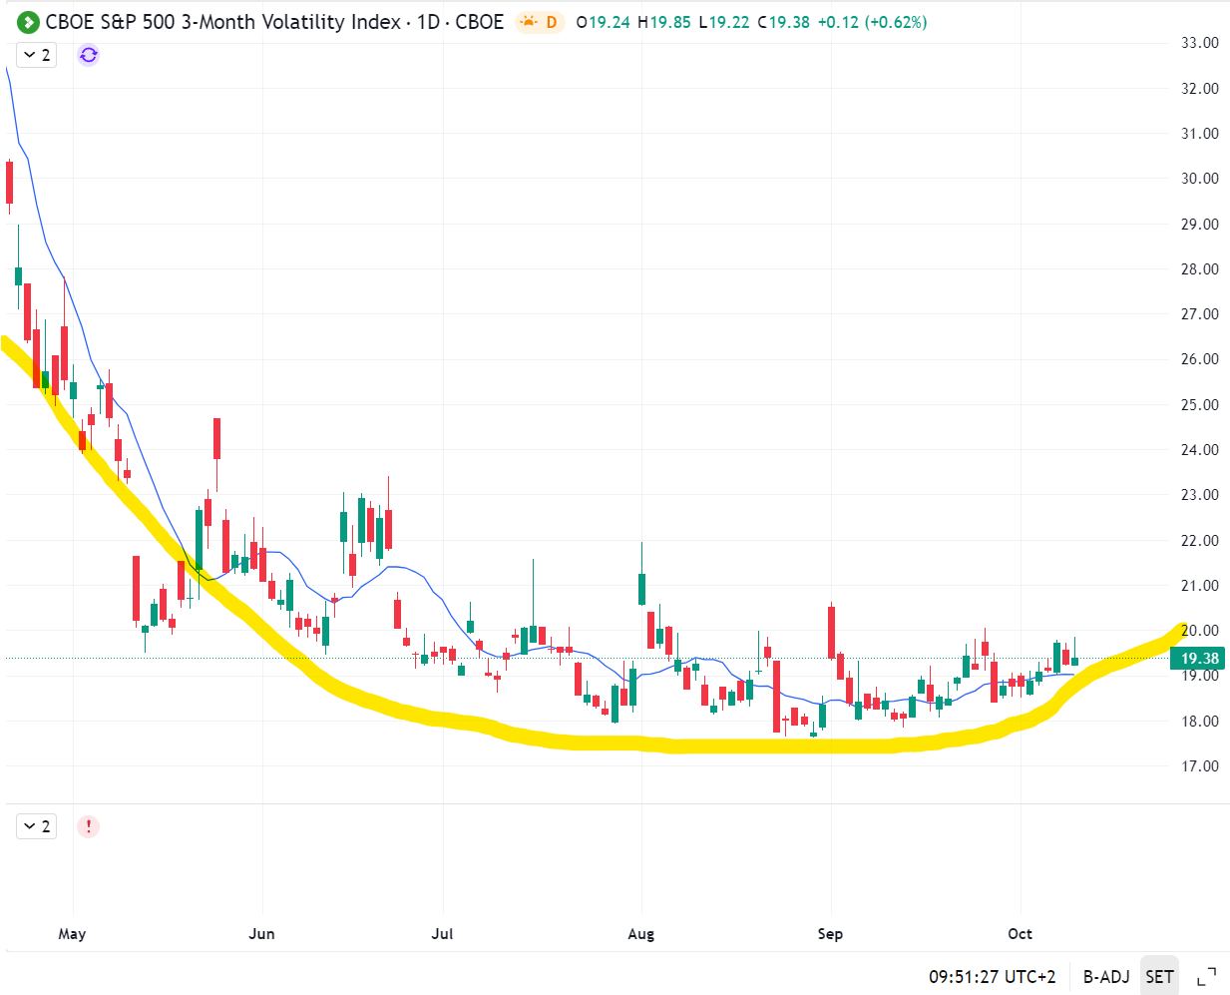Toggle the SET session button
This screenshot has width=1230, height=995.
coord(1159,977)
